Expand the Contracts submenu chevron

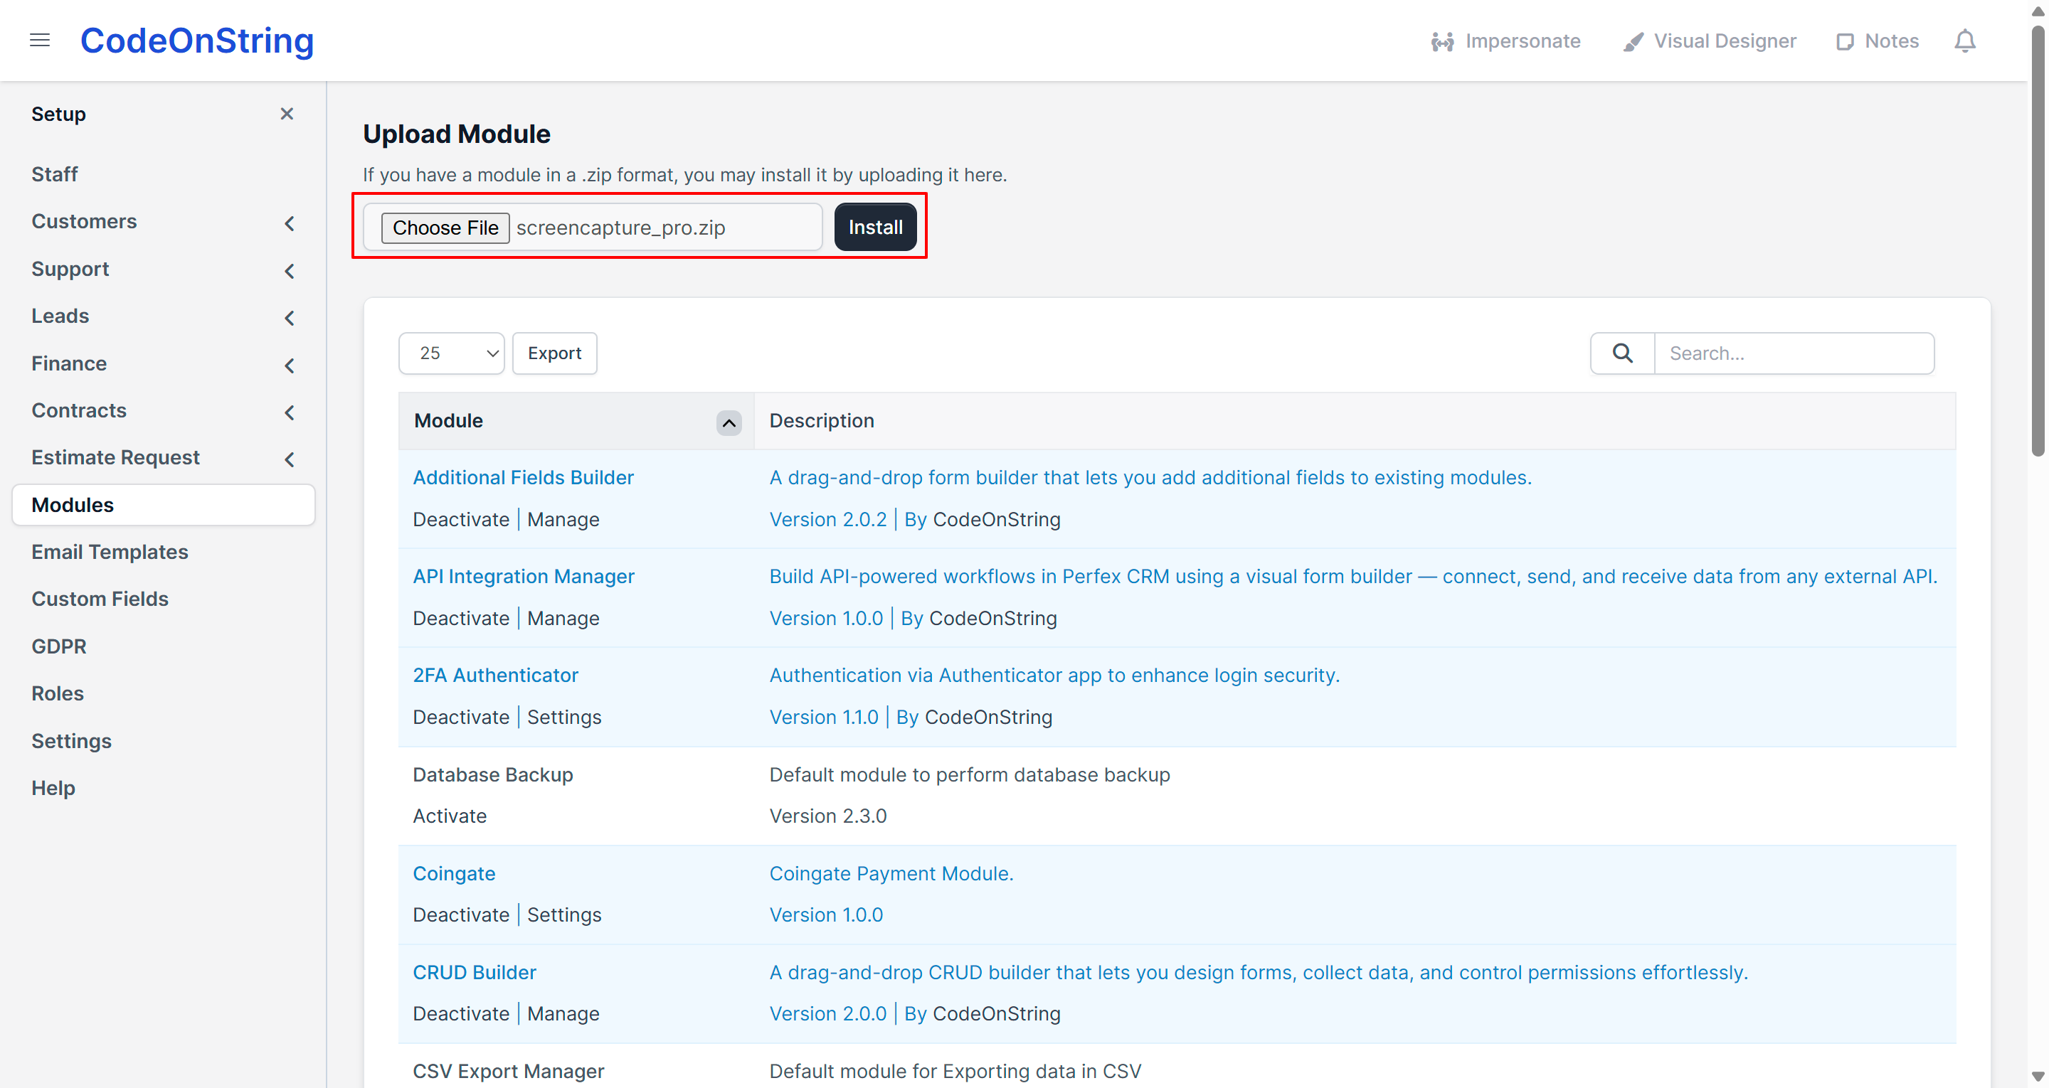pyautogui.click(x=290, y=412)
